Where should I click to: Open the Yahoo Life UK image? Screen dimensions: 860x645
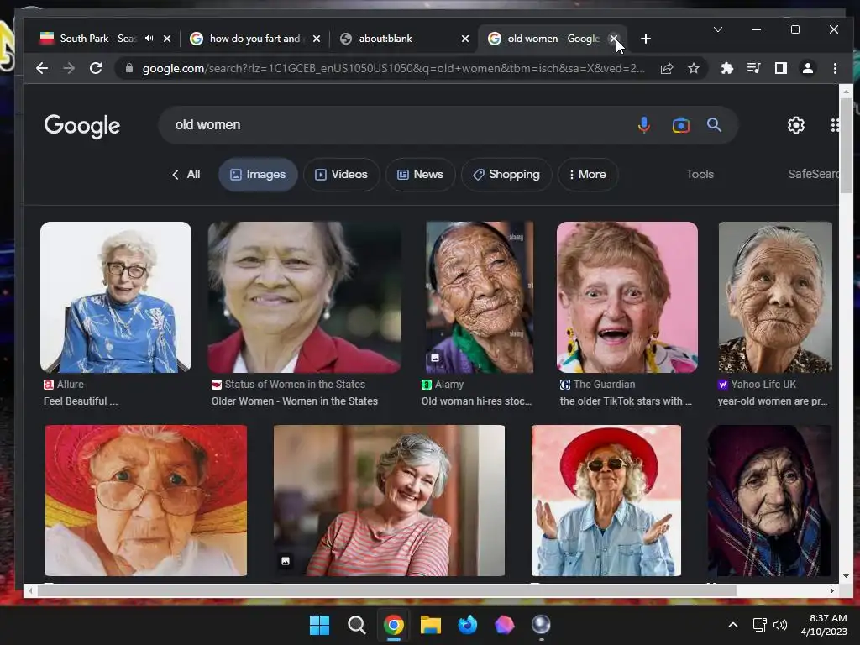[x=775, y=297]
